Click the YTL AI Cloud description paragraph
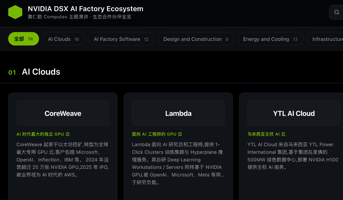Image resolution: width=343 pixels, height=200 pixels. [293, 156]
